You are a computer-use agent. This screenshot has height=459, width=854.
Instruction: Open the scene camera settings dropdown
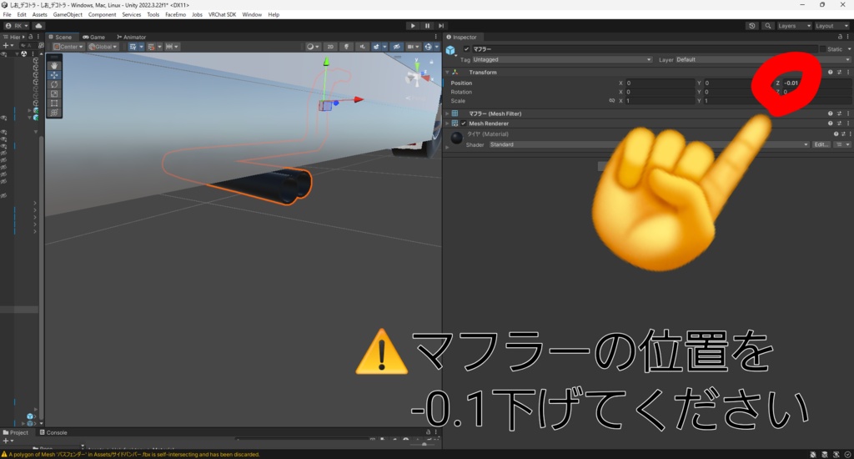pos(414,47)
